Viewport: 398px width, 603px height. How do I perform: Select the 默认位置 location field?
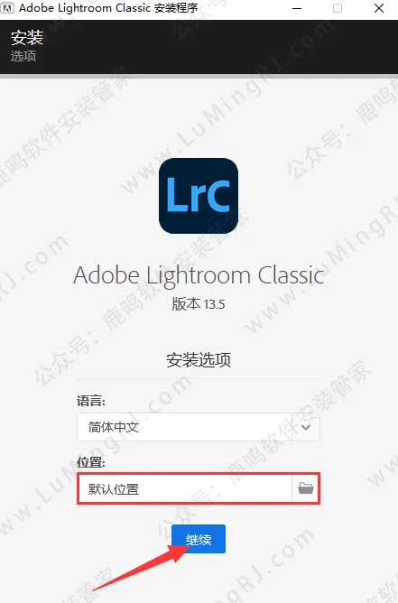click(185, 488)
